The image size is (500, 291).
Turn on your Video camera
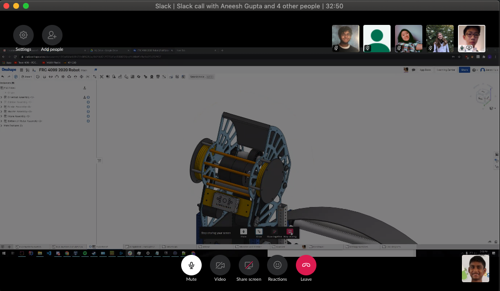click(220, 265)
